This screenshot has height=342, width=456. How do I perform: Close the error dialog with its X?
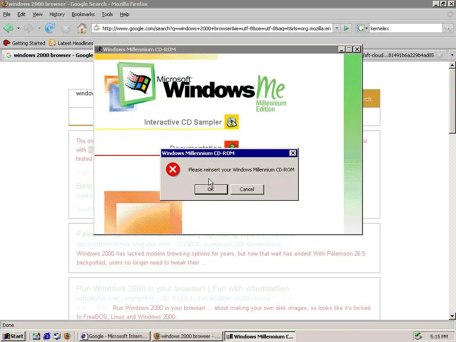(x=293, y=153)
